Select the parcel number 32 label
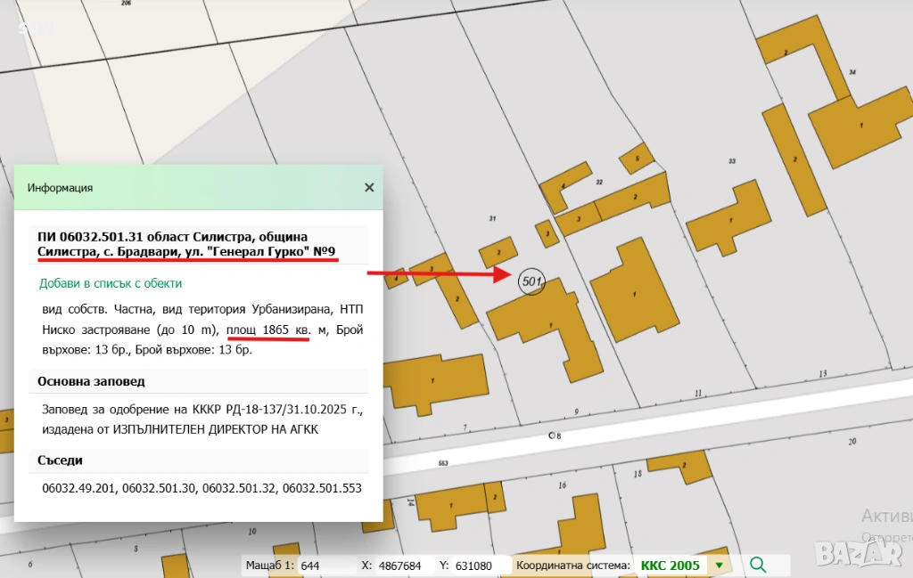Image resolution: width=913 pixels, height=578 pixels. coord(599,182)
